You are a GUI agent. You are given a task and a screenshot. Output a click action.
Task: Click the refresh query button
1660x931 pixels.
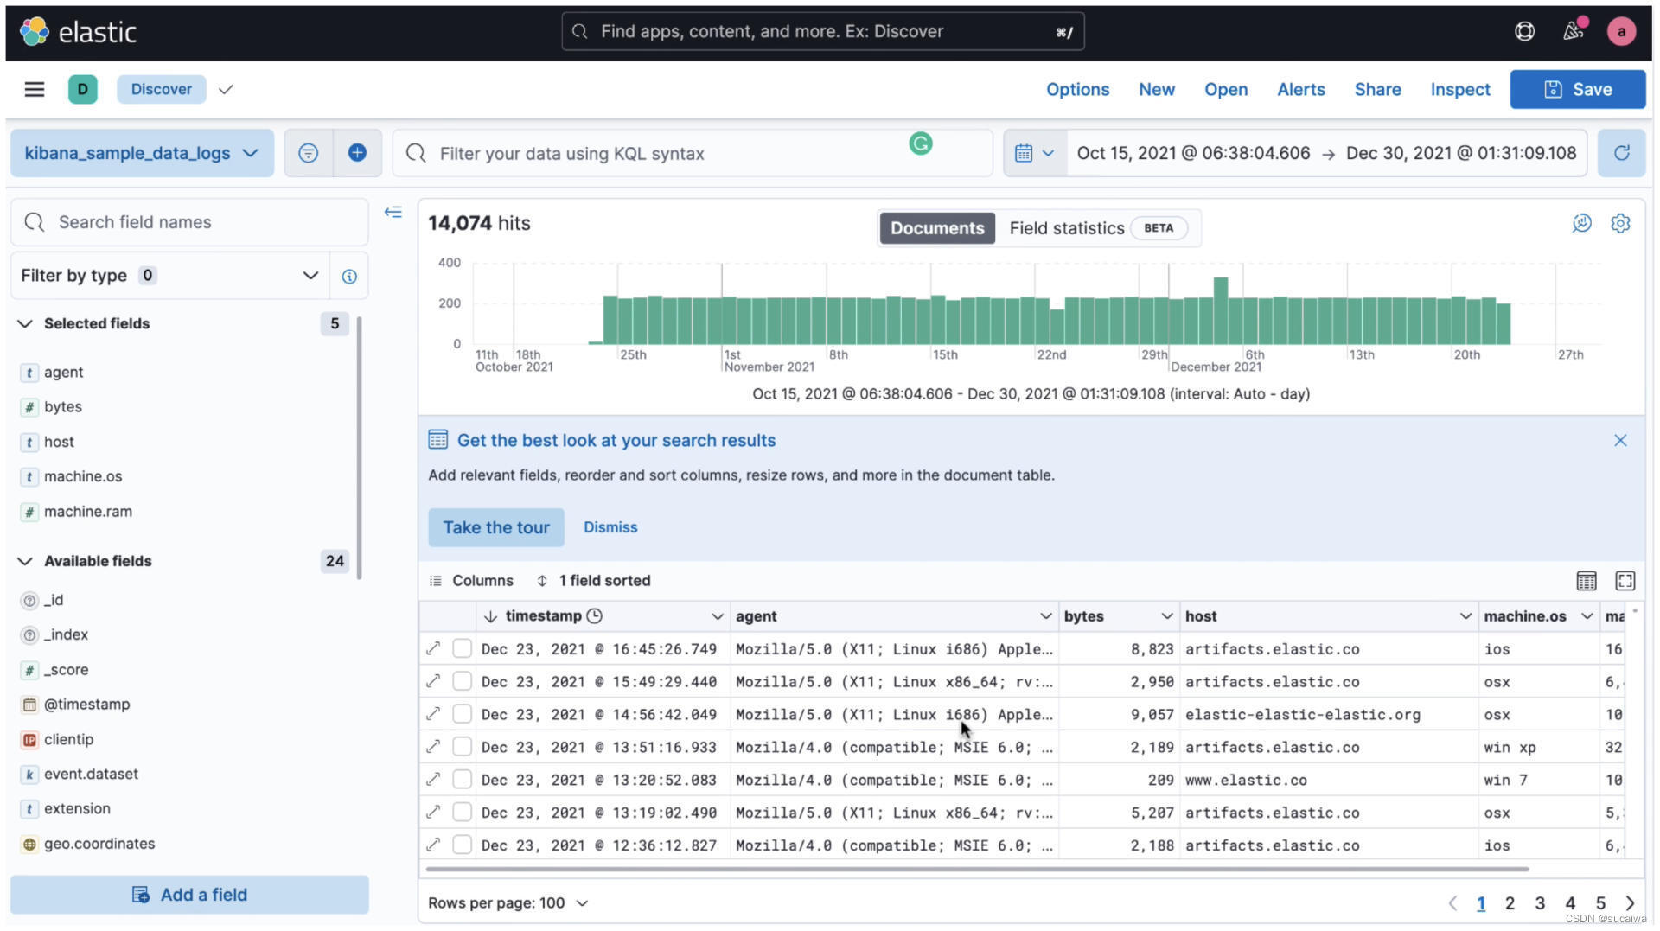tap(1621, 153)
